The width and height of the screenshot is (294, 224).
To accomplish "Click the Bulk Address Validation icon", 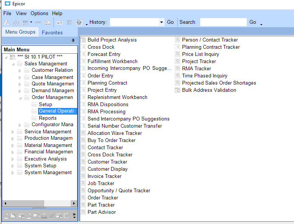I will point(178,90).
